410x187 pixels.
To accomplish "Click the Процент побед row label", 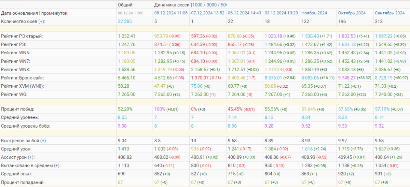I will (18, 109).
